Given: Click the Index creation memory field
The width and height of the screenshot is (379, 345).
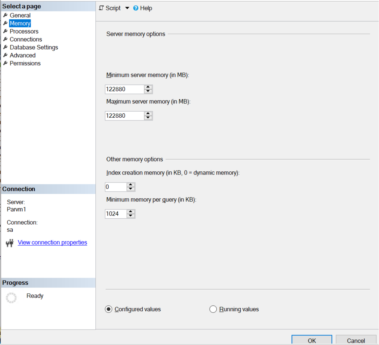Looking at the screenshot, I should pyautogui.click(x=116, y=187).
